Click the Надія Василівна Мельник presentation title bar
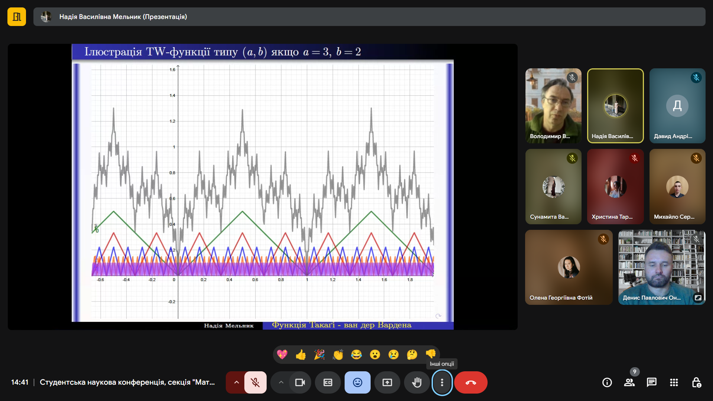 [369, 17]
